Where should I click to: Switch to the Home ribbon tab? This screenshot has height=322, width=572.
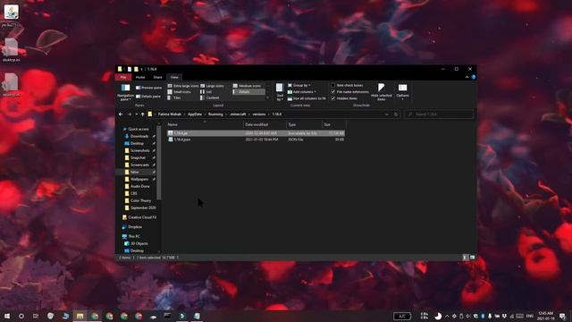click(140, 78)
